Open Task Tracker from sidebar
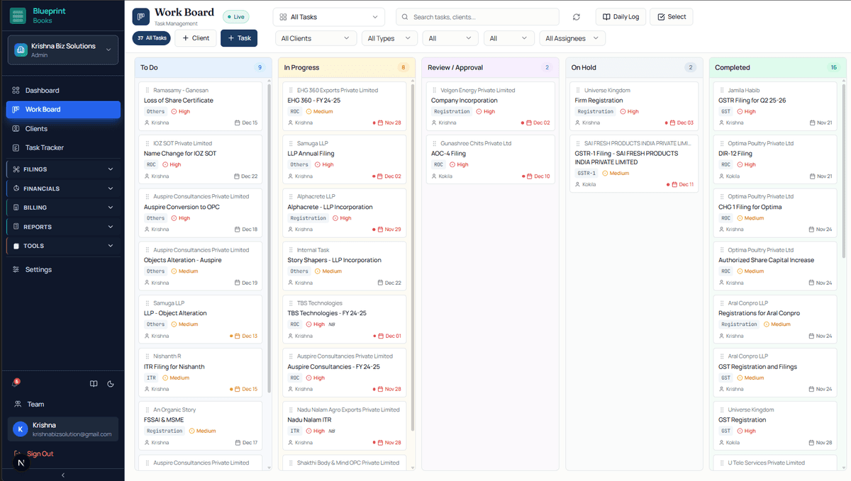The height and width of the screenshot is (481, 851). 44,148
